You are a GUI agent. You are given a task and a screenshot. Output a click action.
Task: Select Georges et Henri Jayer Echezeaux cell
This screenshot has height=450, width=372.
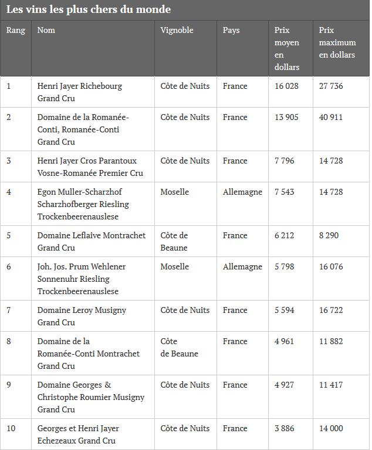pos(78,434)
